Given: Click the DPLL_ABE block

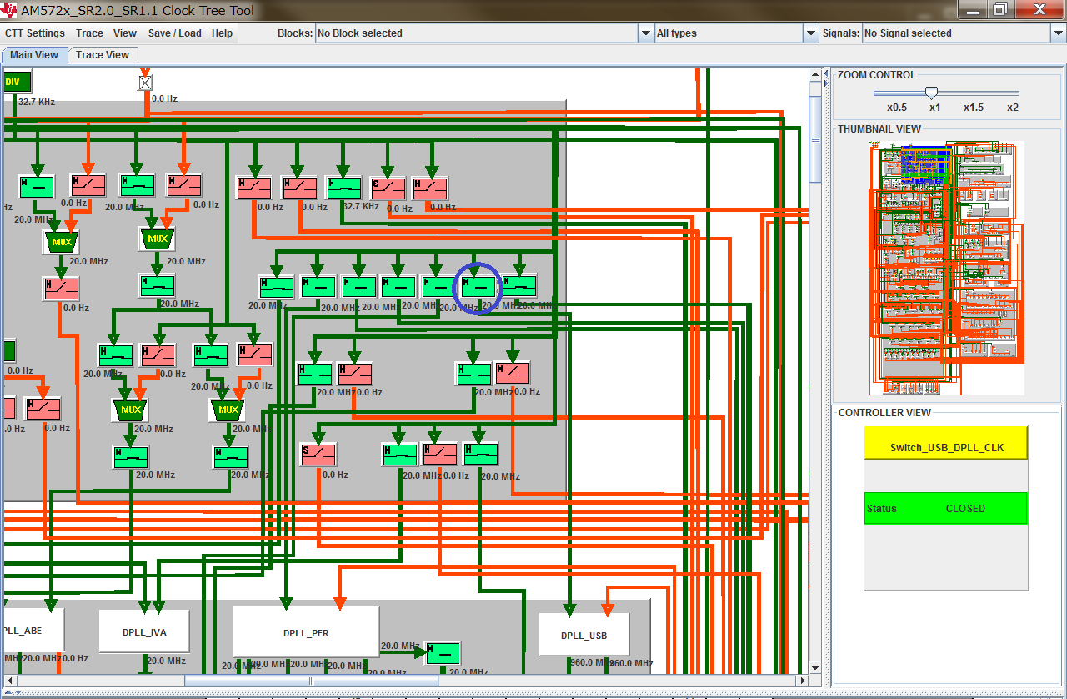Looking at the screenshot, I should pyautogui.click(x=32, y=631).
